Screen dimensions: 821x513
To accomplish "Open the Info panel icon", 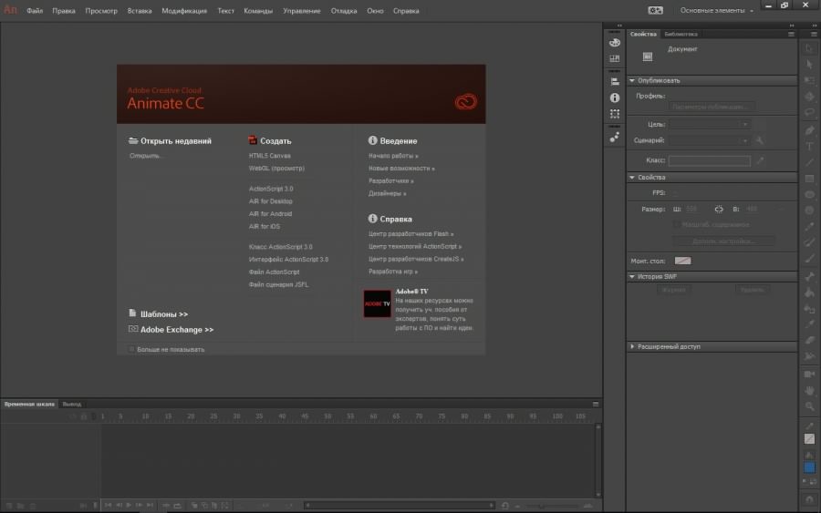I will [615, 97].
